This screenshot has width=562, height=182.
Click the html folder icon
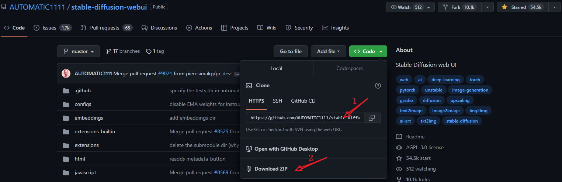[66, 159]
